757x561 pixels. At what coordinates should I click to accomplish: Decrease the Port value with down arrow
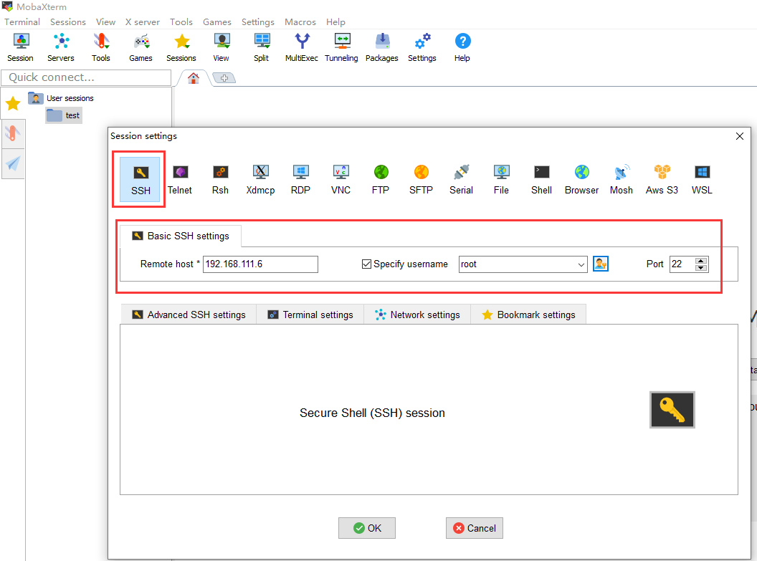[701, 268]
